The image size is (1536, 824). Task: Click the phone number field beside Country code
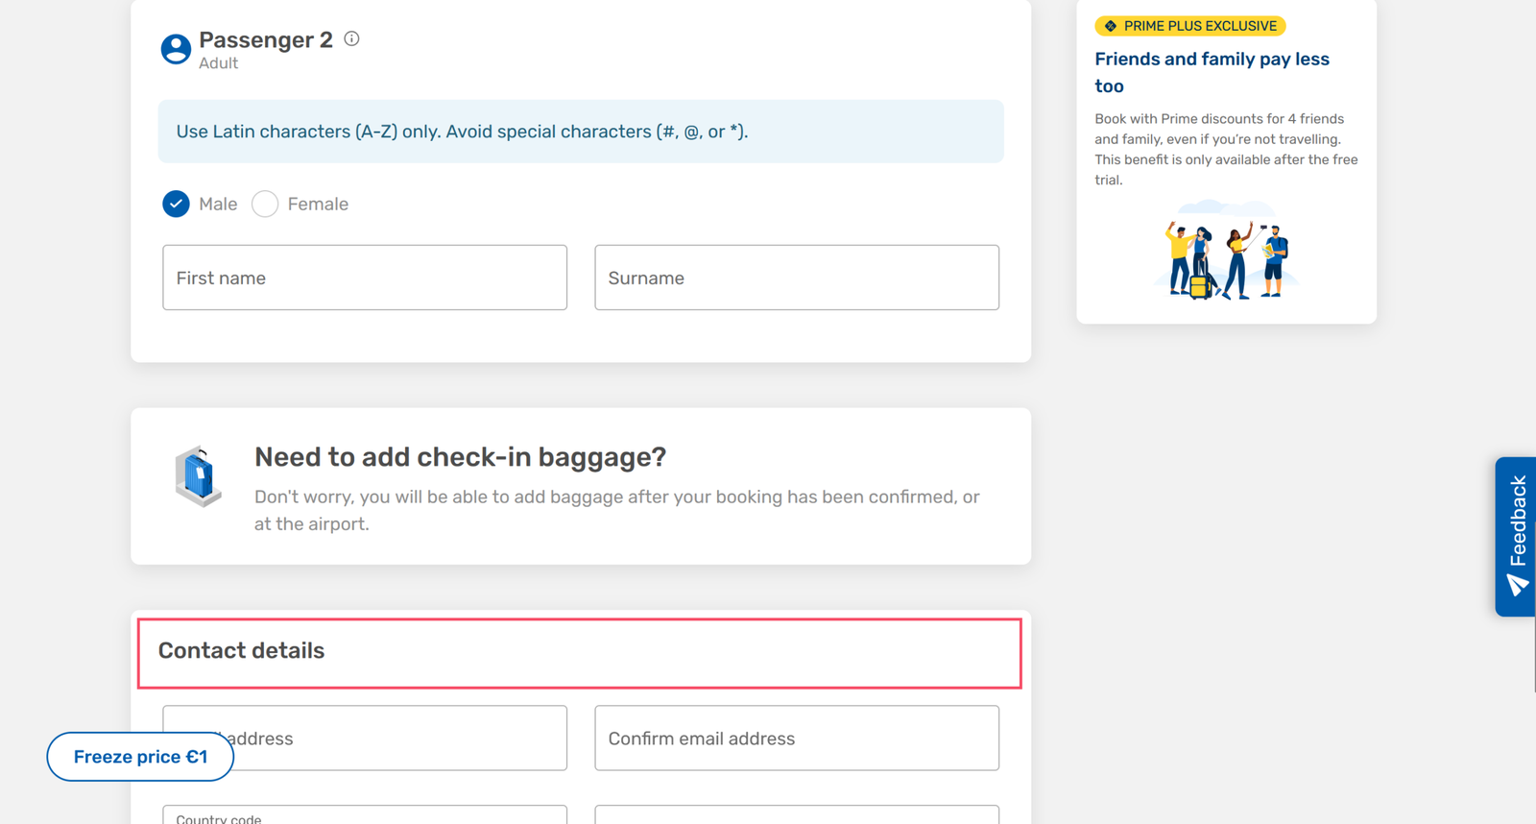(x=797, y=814)
